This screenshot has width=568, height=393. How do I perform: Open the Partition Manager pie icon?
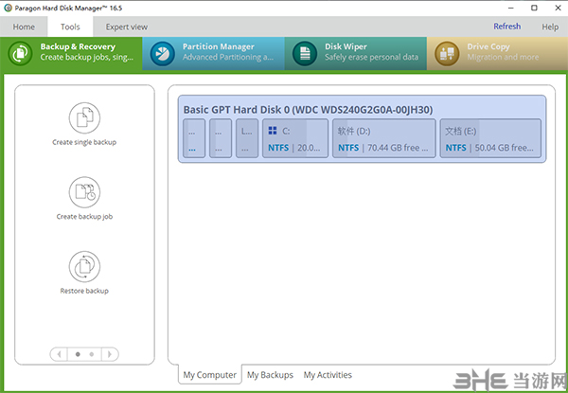pyautogui.click(x=162, y=54)
